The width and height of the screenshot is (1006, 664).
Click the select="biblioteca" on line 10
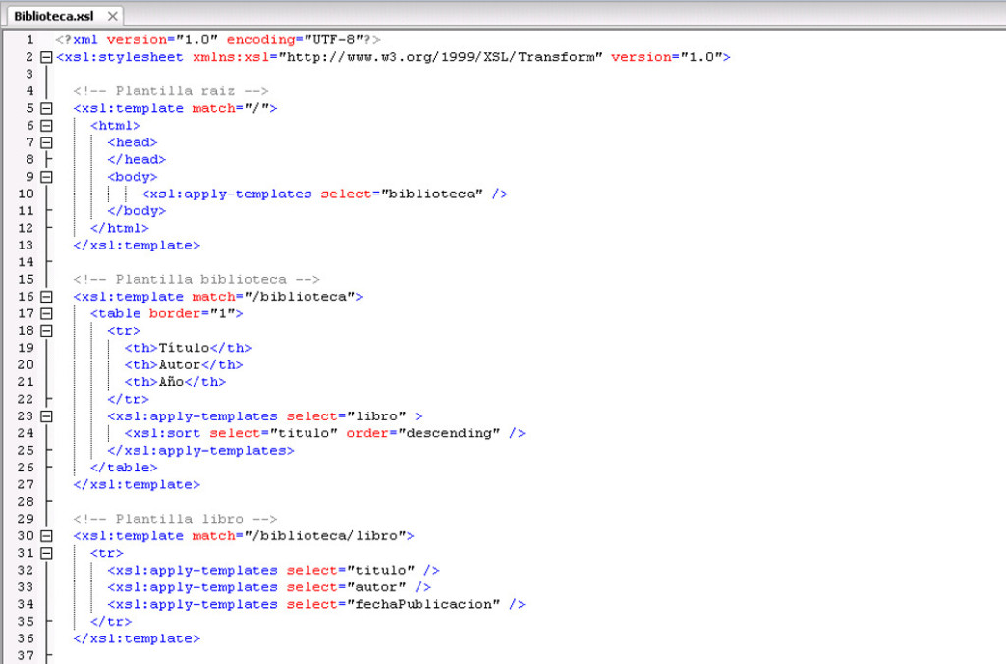(x=402, y=194)
